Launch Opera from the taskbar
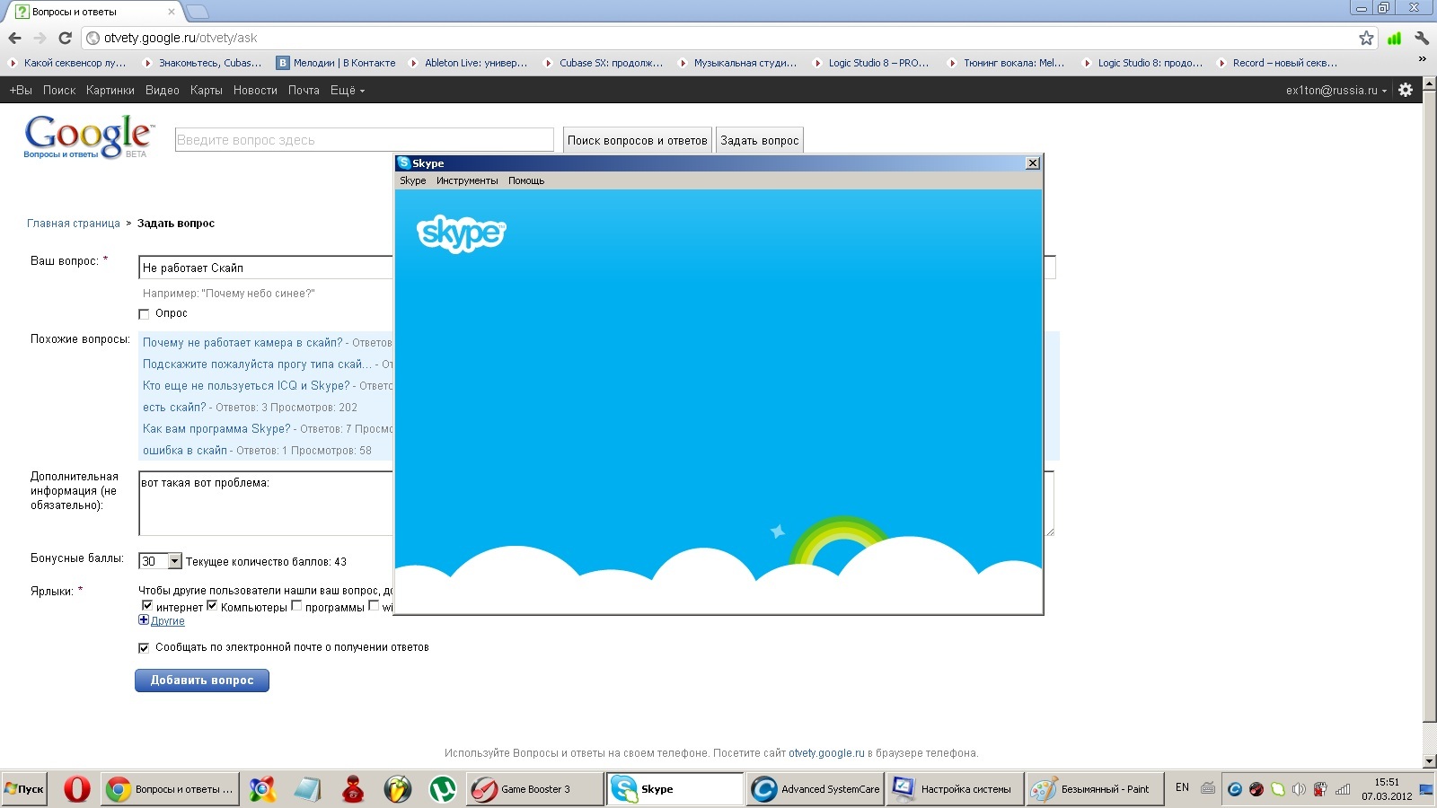 point(77,789)
